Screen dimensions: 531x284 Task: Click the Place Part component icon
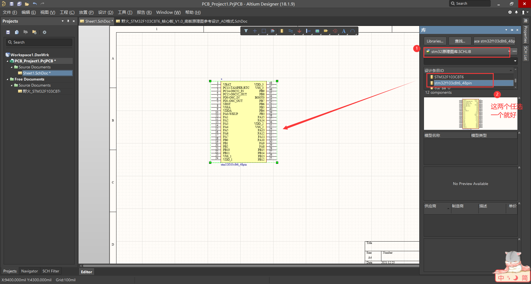pos(282,31)
